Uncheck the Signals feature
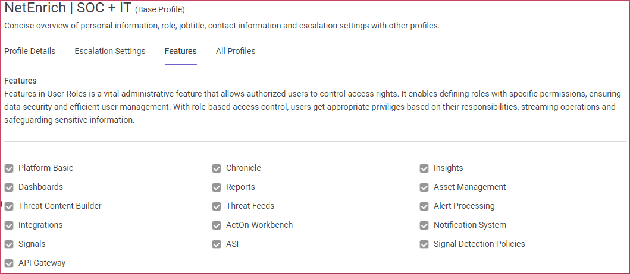The width and height of the screenshot is (630, 274). 10,244
